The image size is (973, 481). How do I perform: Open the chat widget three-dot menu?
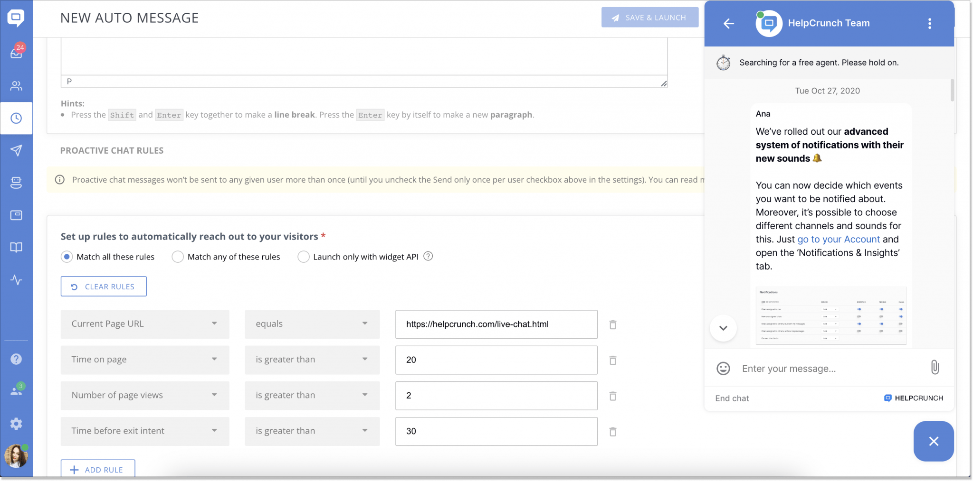point(930,24)
